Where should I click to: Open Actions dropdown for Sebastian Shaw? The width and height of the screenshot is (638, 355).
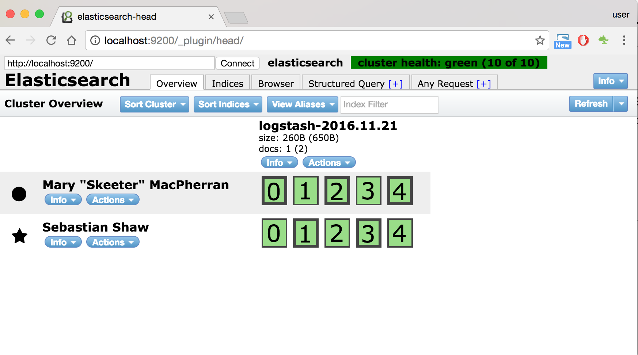pyautogui.click(x=113, y=242)
